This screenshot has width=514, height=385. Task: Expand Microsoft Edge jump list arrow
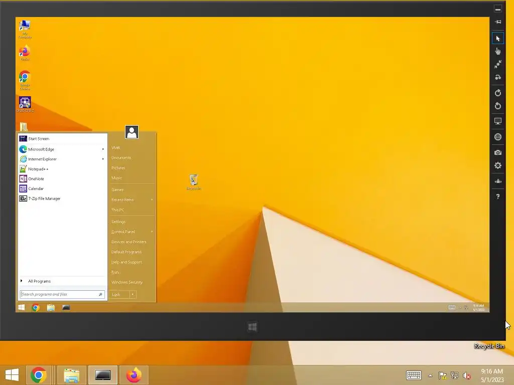tap(103, 149)
